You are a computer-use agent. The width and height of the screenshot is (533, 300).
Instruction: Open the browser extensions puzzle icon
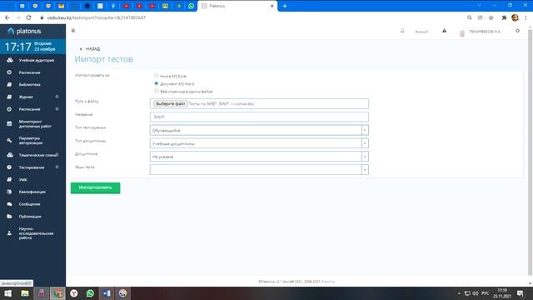(x=504, y=17)
